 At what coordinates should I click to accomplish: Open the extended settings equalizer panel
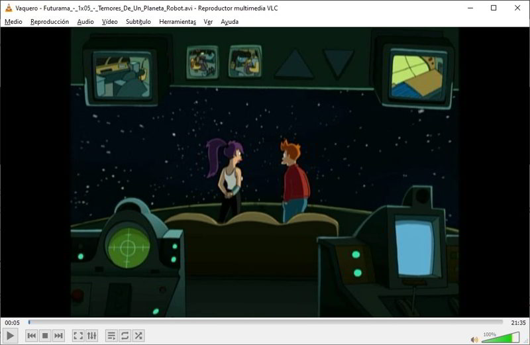(x=92, y=336)
